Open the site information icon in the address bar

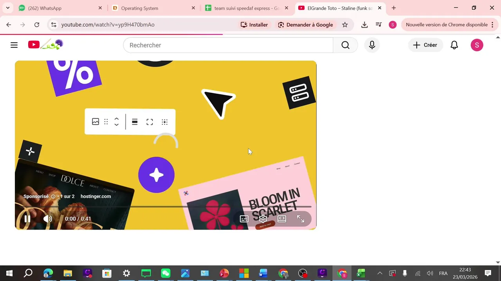click(x=54, y=25)
